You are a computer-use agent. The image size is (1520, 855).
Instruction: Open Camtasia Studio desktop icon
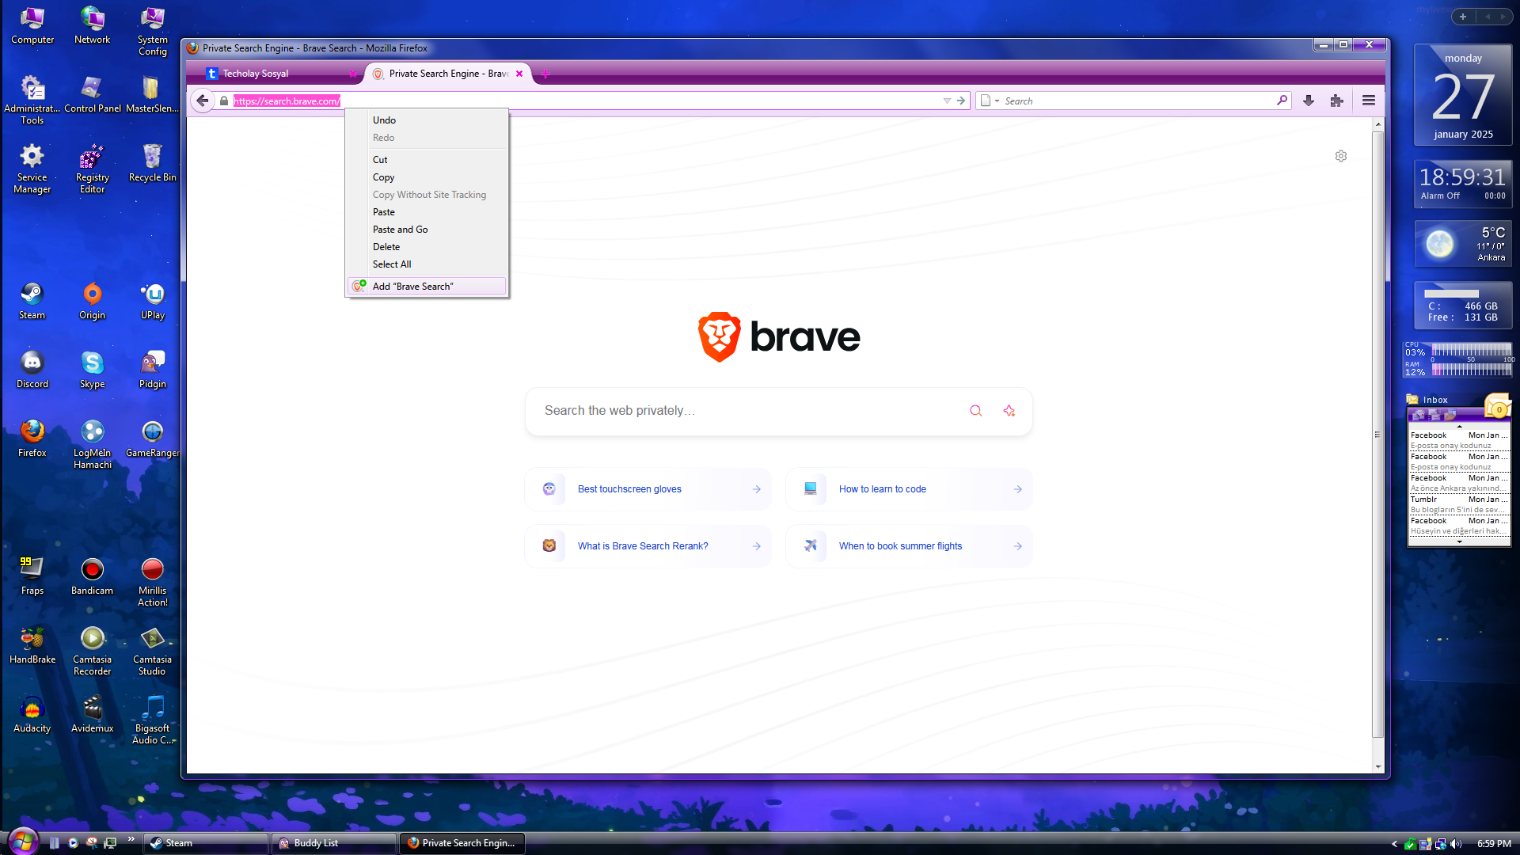(153, 652)
